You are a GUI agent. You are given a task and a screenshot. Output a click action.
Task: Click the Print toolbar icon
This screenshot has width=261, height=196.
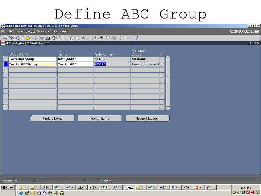pos(48,38)
